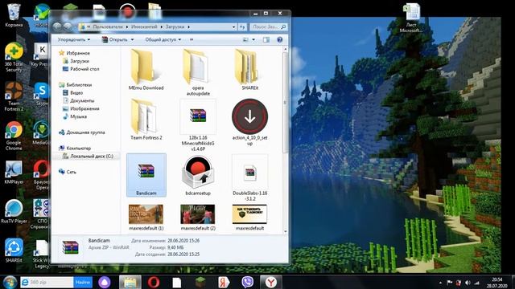Open the Minecraft taskbar icon
Viewport: 515px width, 289px height.
200,282
